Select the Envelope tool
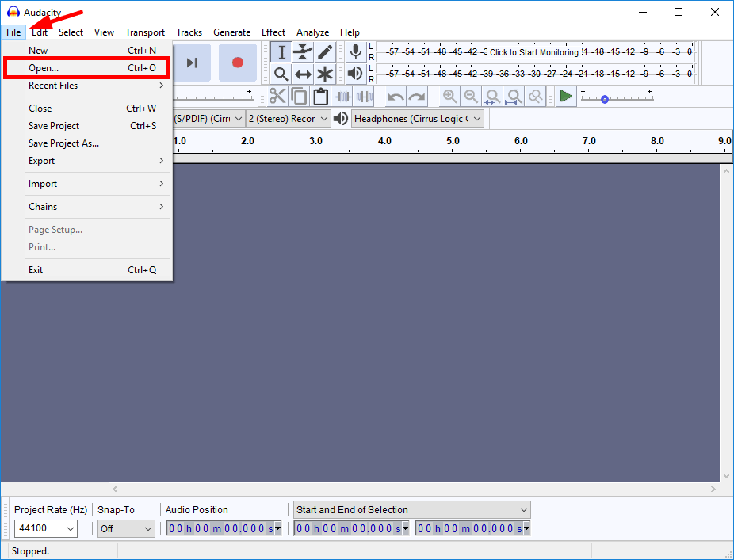The width and height of the screenshot is (734, 560). pyautogui.click(x=303, y=52)
